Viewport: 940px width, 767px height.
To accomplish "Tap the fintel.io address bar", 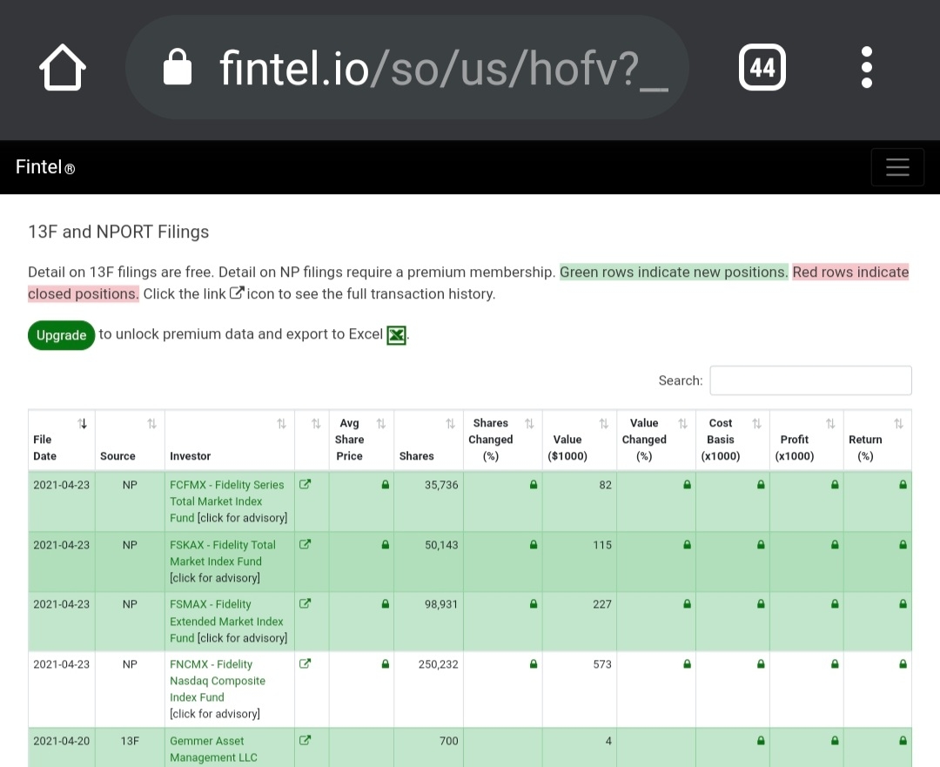I will [x=407, y=67].
